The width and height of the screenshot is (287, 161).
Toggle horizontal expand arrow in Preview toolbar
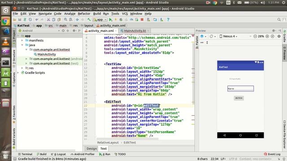(x=202, y=42)
